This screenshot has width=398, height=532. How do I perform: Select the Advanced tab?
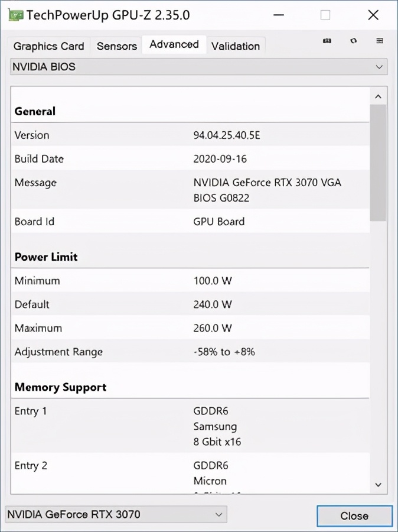pos(174,44)
